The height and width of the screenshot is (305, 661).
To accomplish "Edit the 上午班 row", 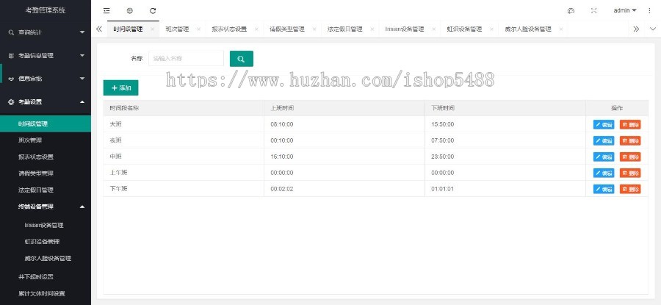I will (604, 173).
